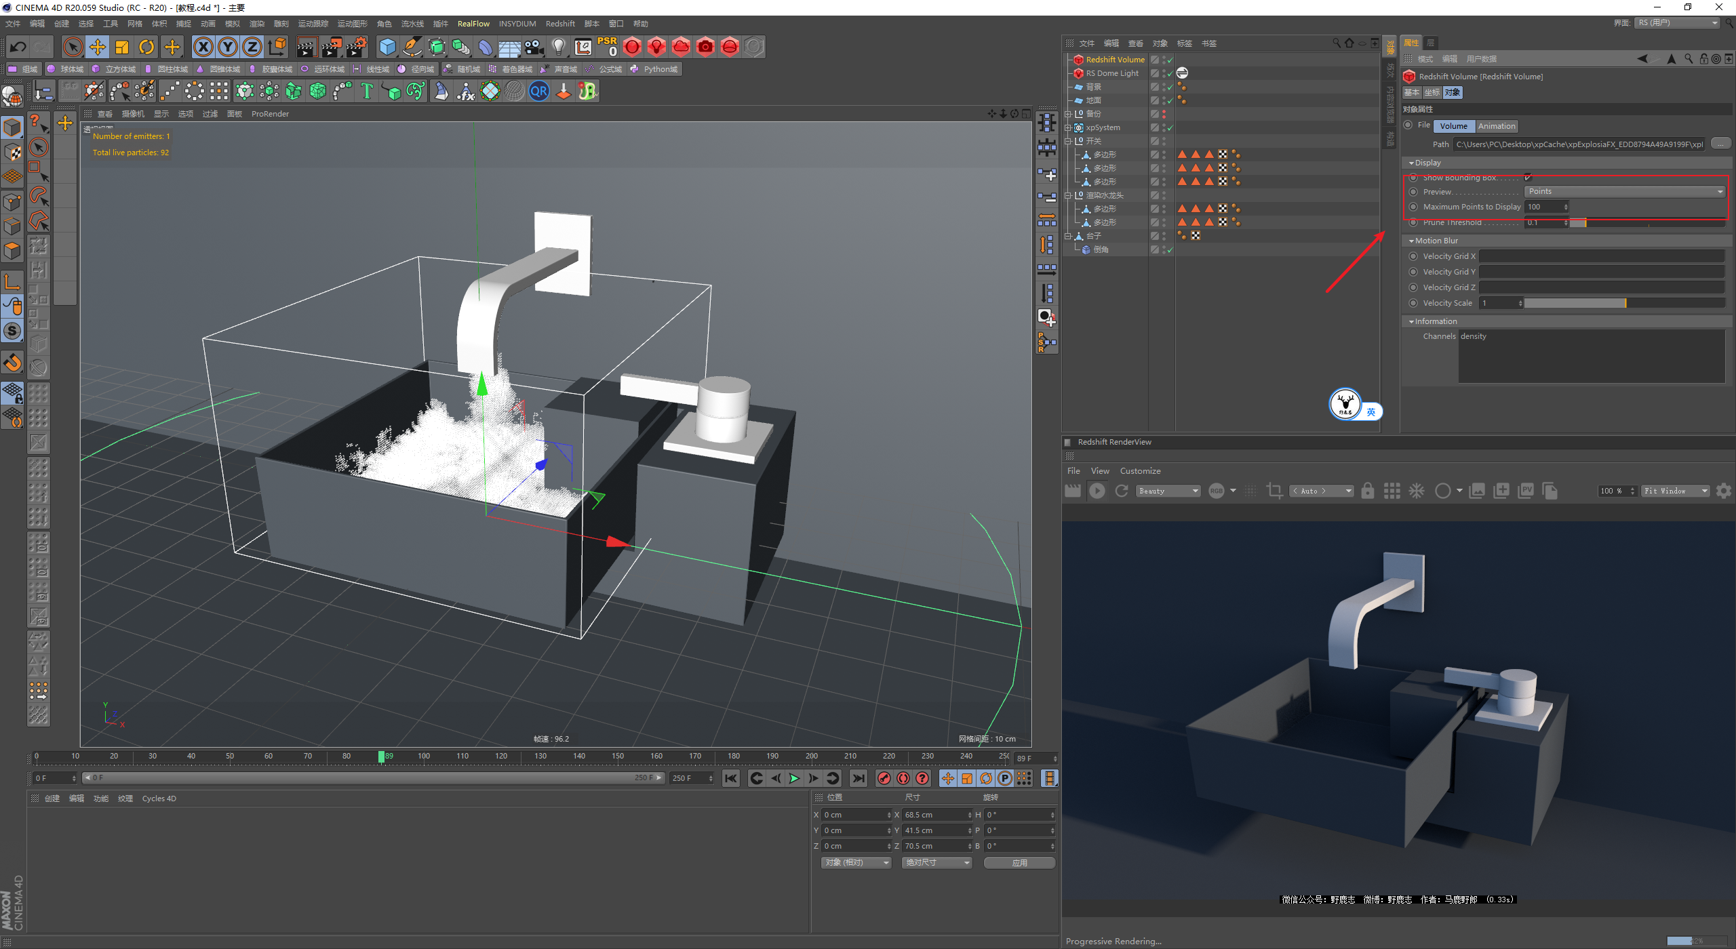Open the Preview Points dropdown
The image size is (1736, 949).
pyautogui.click(x=1624, y=192)
